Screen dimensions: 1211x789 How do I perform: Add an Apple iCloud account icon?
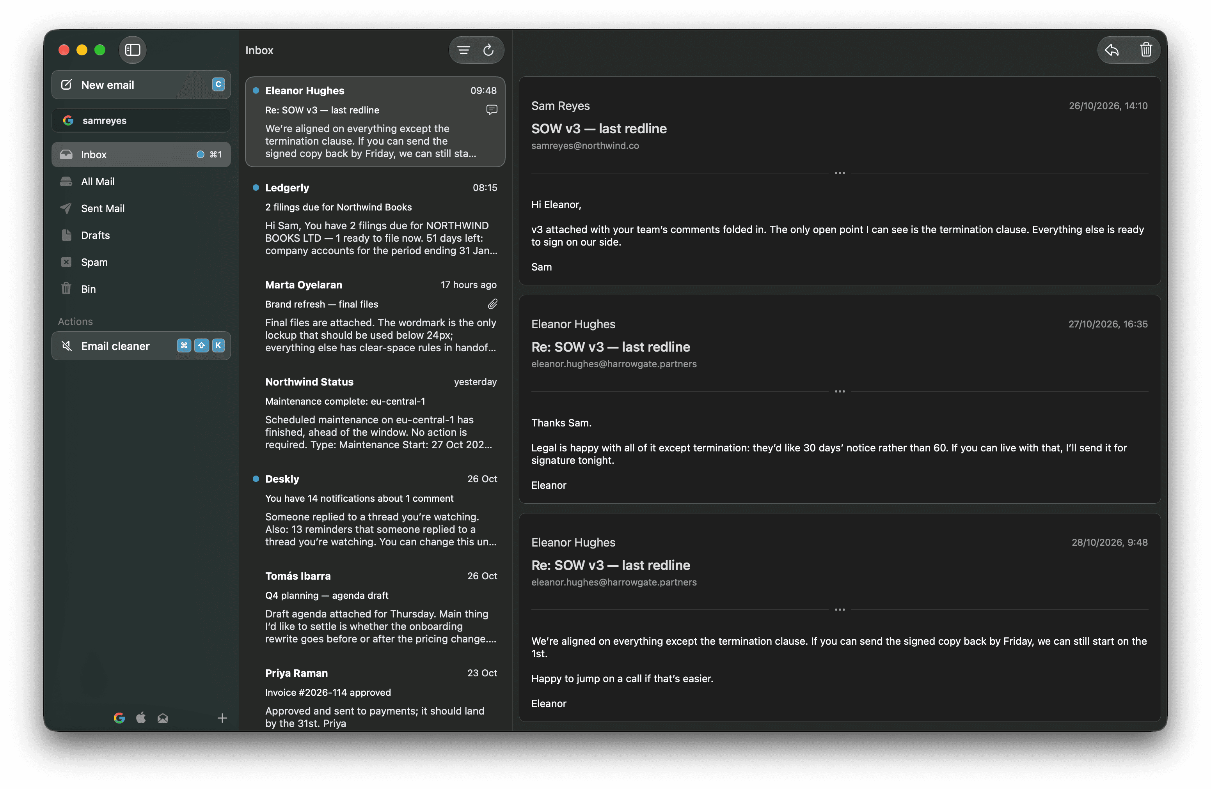click(141, 718)
